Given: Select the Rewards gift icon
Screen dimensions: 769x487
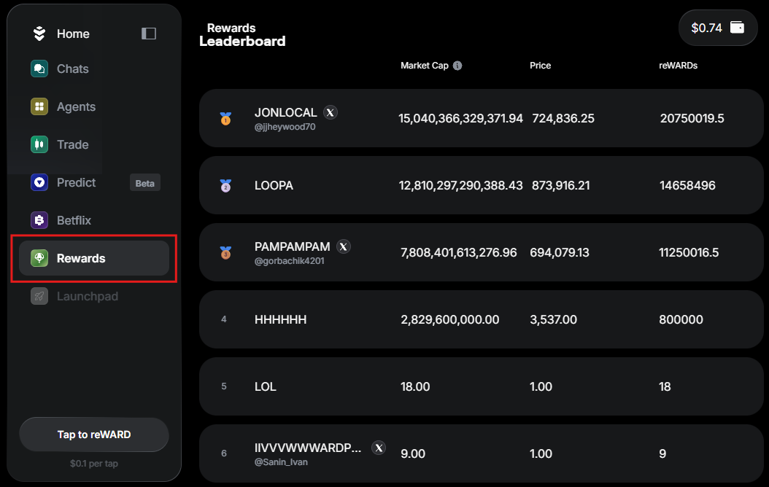Looking at the screenshot, I should [x=39, y=258].
